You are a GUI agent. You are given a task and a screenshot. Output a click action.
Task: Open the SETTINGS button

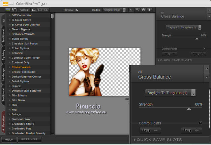29,139
